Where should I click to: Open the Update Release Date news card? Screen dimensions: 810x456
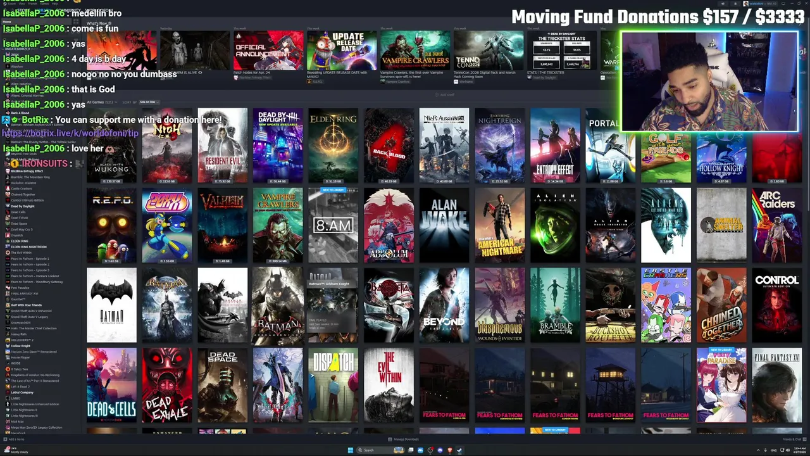pyautogui.click(x=342, y=50)
